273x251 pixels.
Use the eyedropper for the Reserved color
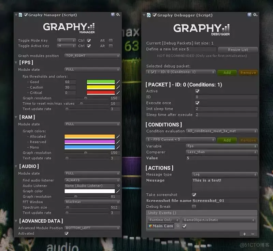coord(118,142)
